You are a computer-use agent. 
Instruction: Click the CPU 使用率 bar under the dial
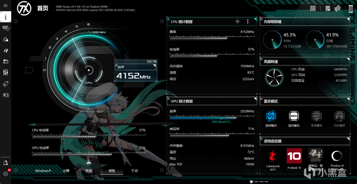(x=89, y=137)
